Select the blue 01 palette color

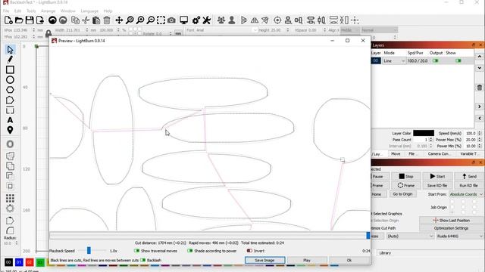click(x=19, y=262)
